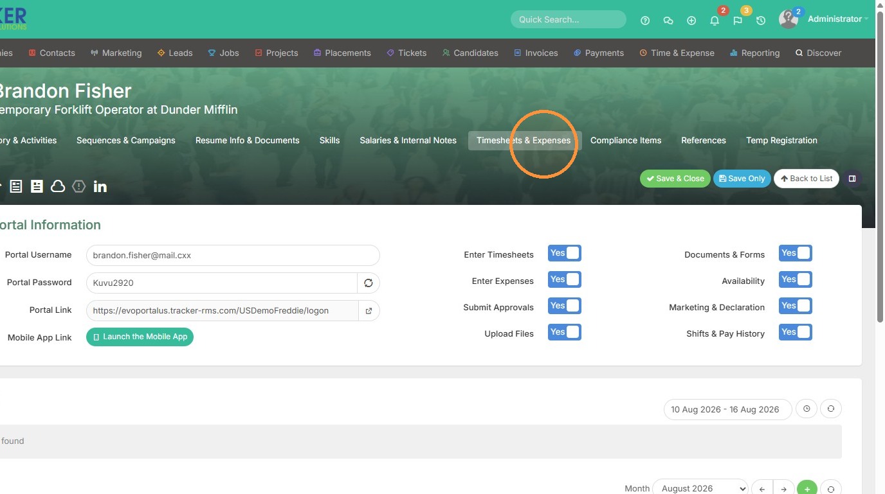Open the Candidates menu item
The width and height of the screenshot is (885, 494).
pyautogui.click(x=470, y=53)
